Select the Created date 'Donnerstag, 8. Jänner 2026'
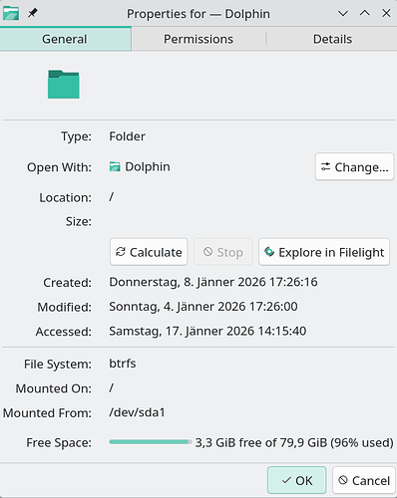The image size is (397, 498). [x=188, y=282]
